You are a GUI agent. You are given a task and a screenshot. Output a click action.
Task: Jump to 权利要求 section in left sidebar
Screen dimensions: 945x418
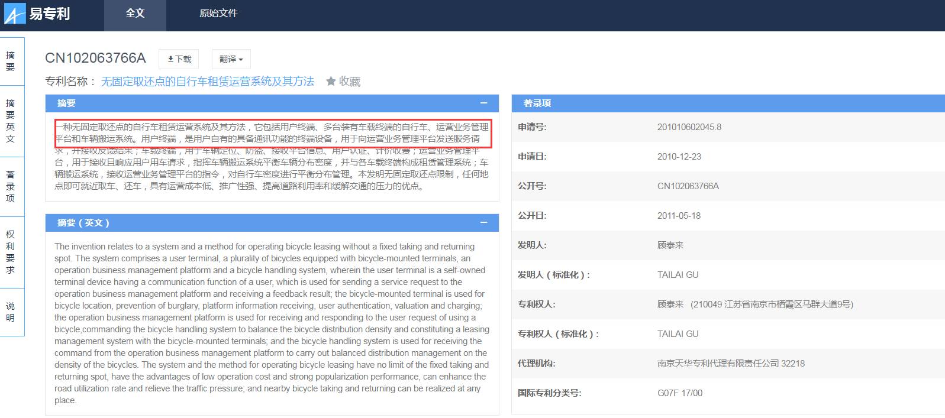coord(11,252)
